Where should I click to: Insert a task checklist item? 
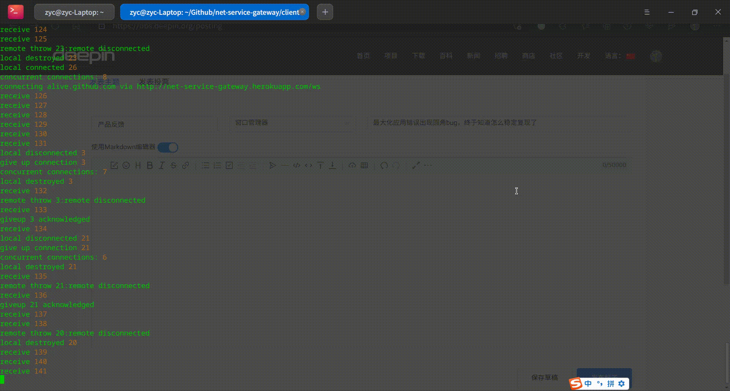[x=229, y=165]
